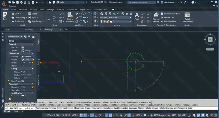Click the Customization menu icon in status bar

pyautogui.click(x=216, y=115)
